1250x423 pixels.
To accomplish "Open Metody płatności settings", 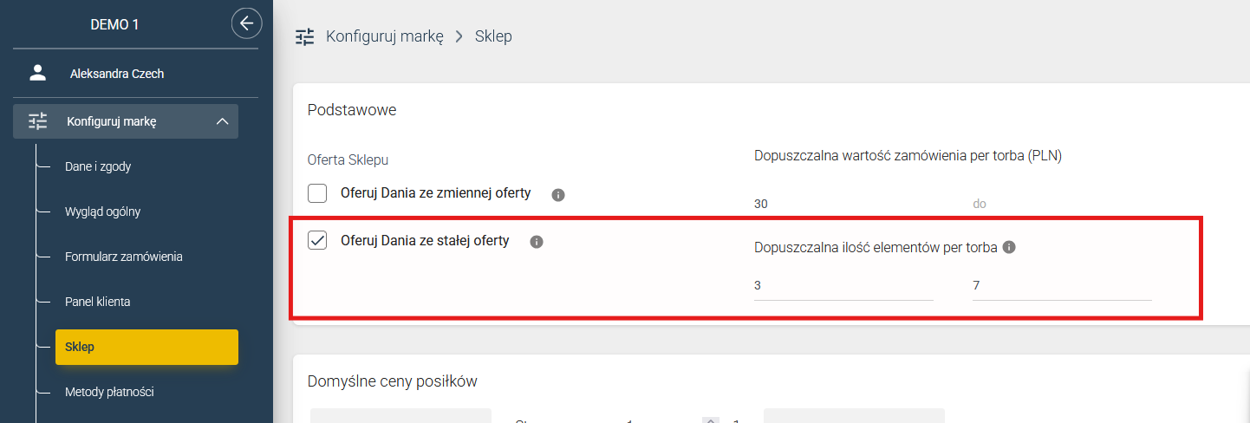I will 109,392.
